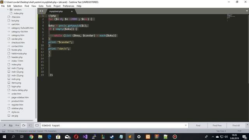Change Tab Size 4 setting
Viewport: 249px width, 140px height.
[x=221, y=131]
